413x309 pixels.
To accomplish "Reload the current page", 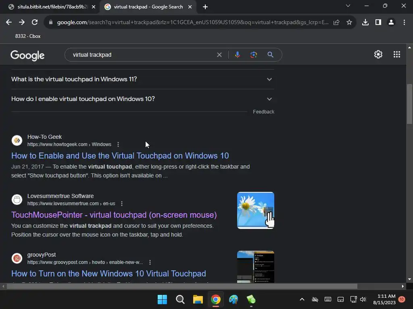I will pos(35,23).
